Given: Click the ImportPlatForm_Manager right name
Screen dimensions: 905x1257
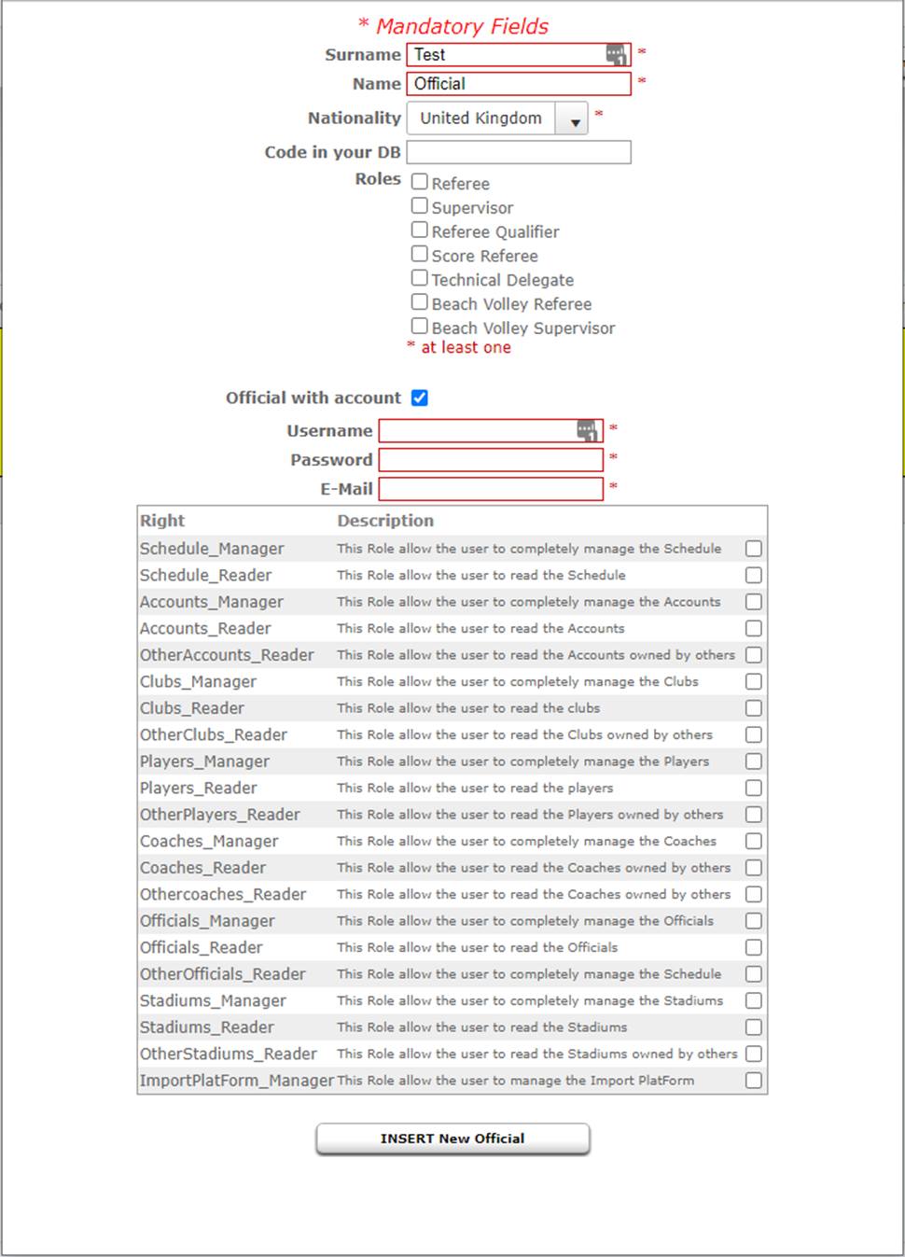Looking at the screenshot, I should [237, 1081].
